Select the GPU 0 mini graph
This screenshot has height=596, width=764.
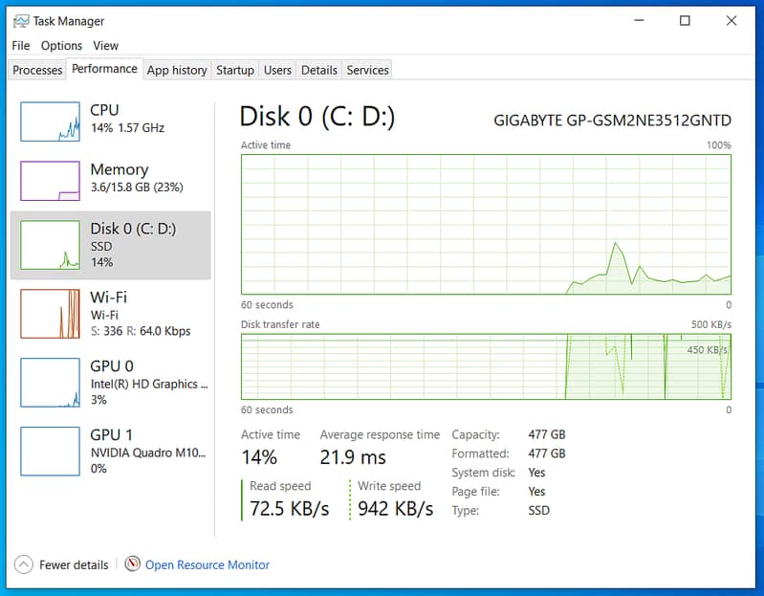pyautogui.click(x=50, y=383)
